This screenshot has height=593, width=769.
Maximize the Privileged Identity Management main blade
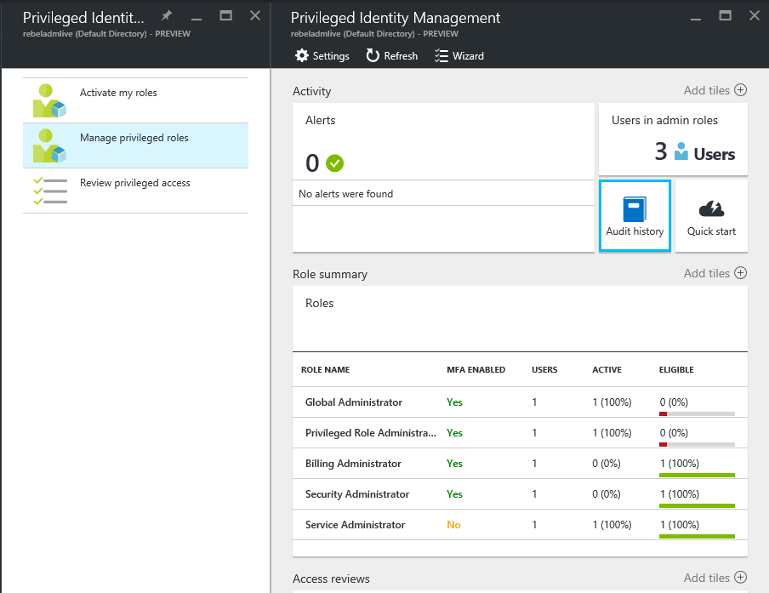click(x=725, y=15)
